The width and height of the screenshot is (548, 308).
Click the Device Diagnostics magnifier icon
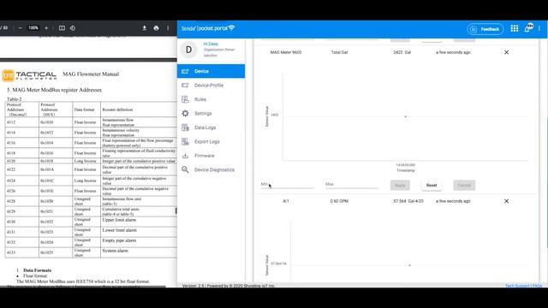click(x=185, y=169)
